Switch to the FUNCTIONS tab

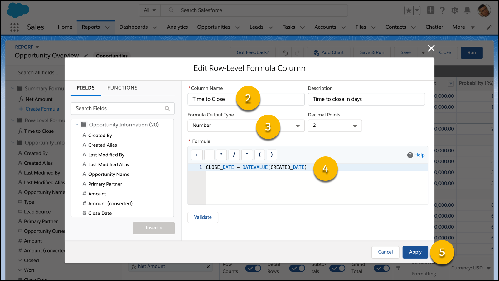tap(122, 88)
